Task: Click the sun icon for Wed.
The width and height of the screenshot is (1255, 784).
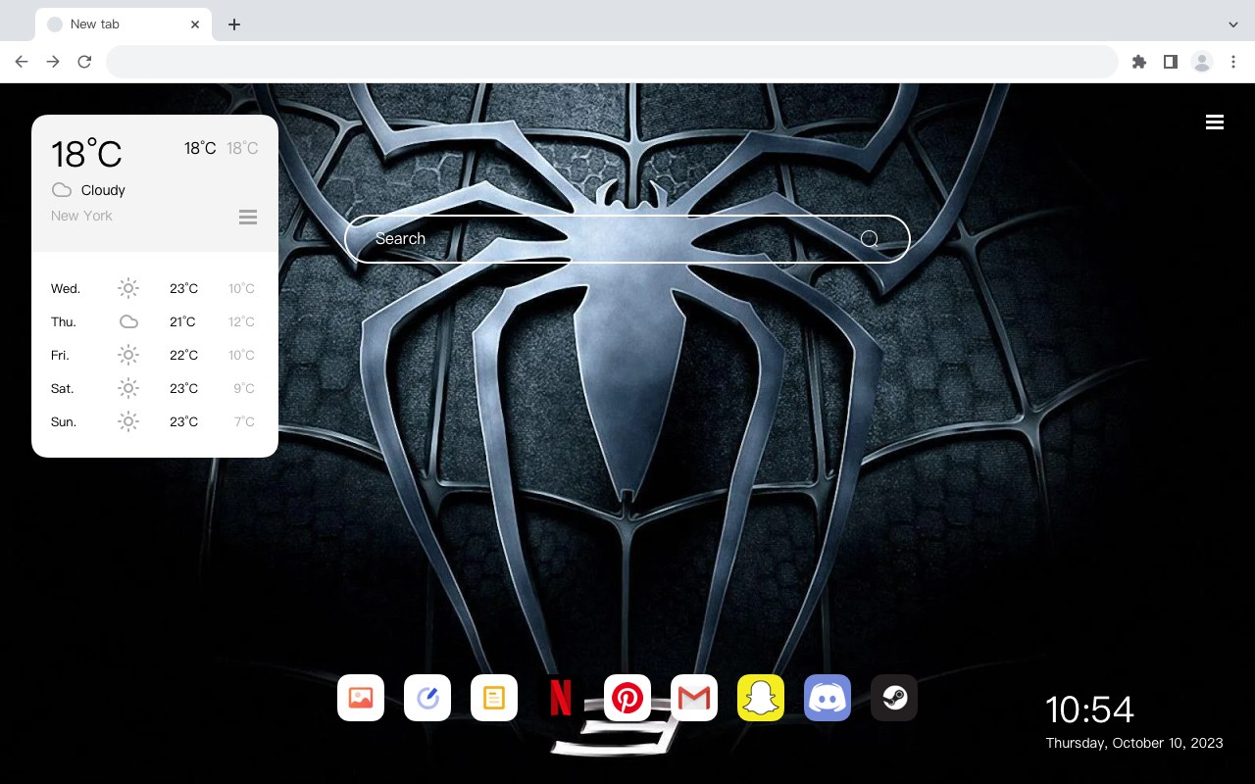Action: coord(128,288)
